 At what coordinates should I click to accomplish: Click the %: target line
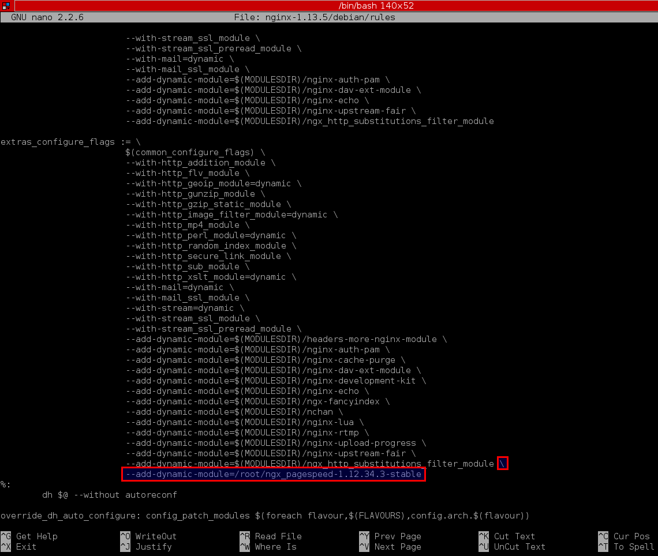[x=5, y=484]
